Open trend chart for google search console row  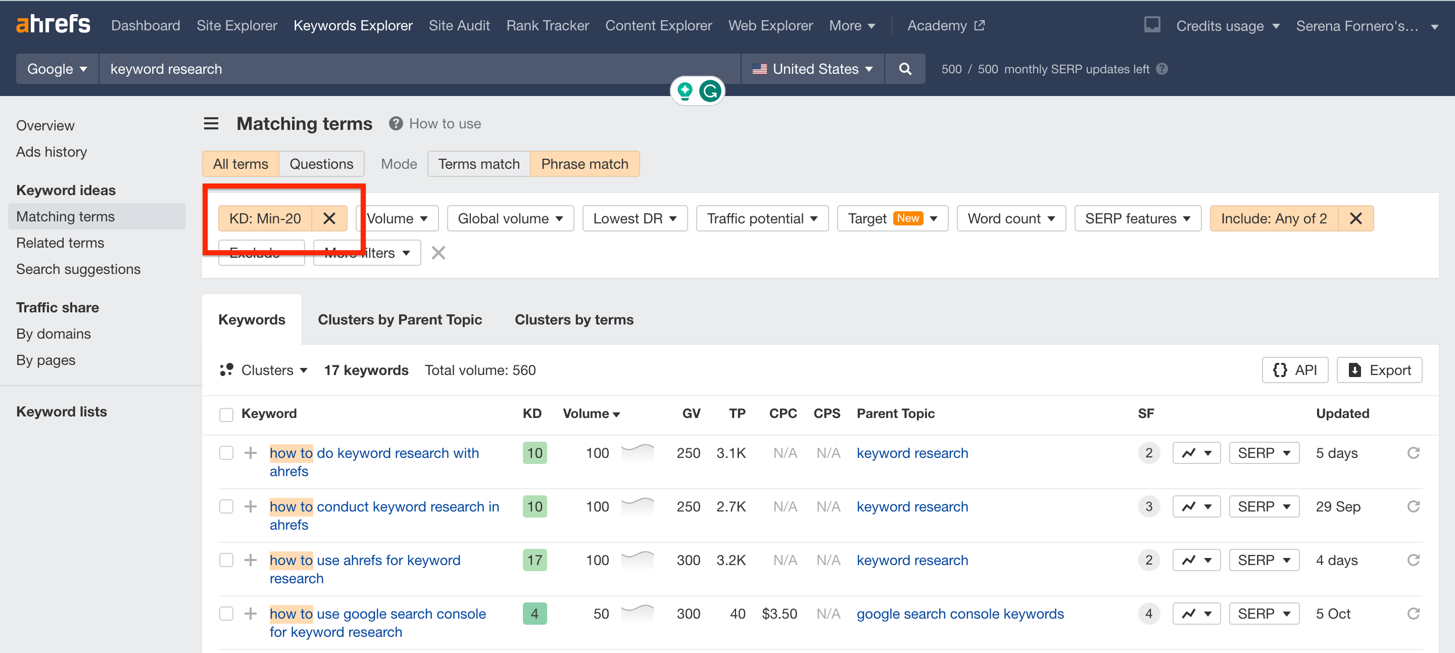pos(1196,614)
